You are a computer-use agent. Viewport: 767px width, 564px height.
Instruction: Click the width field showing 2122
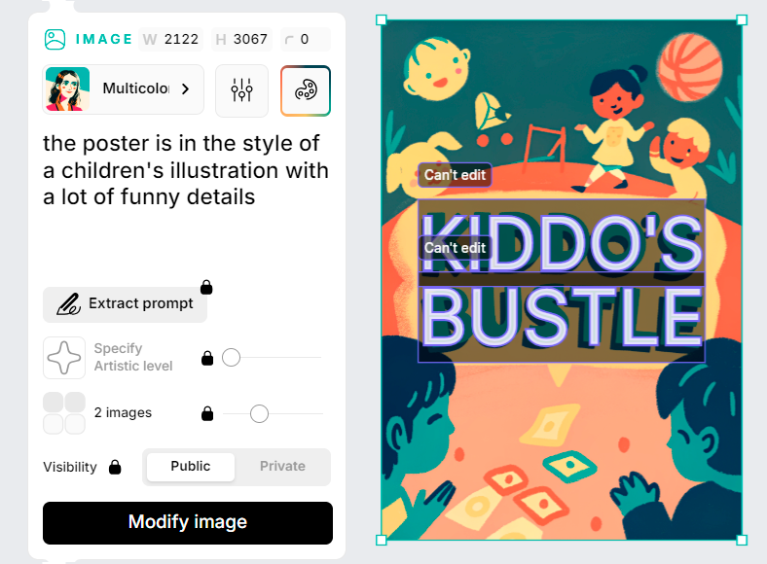171,39
